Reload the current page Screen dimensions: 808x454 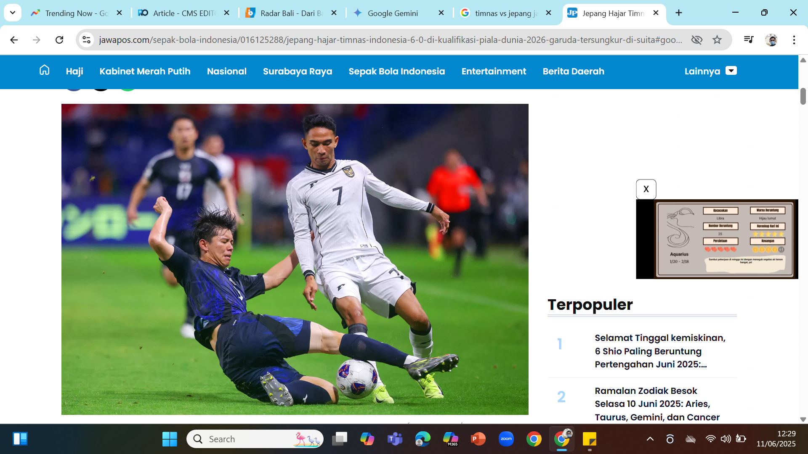click(x=59, y=40)
